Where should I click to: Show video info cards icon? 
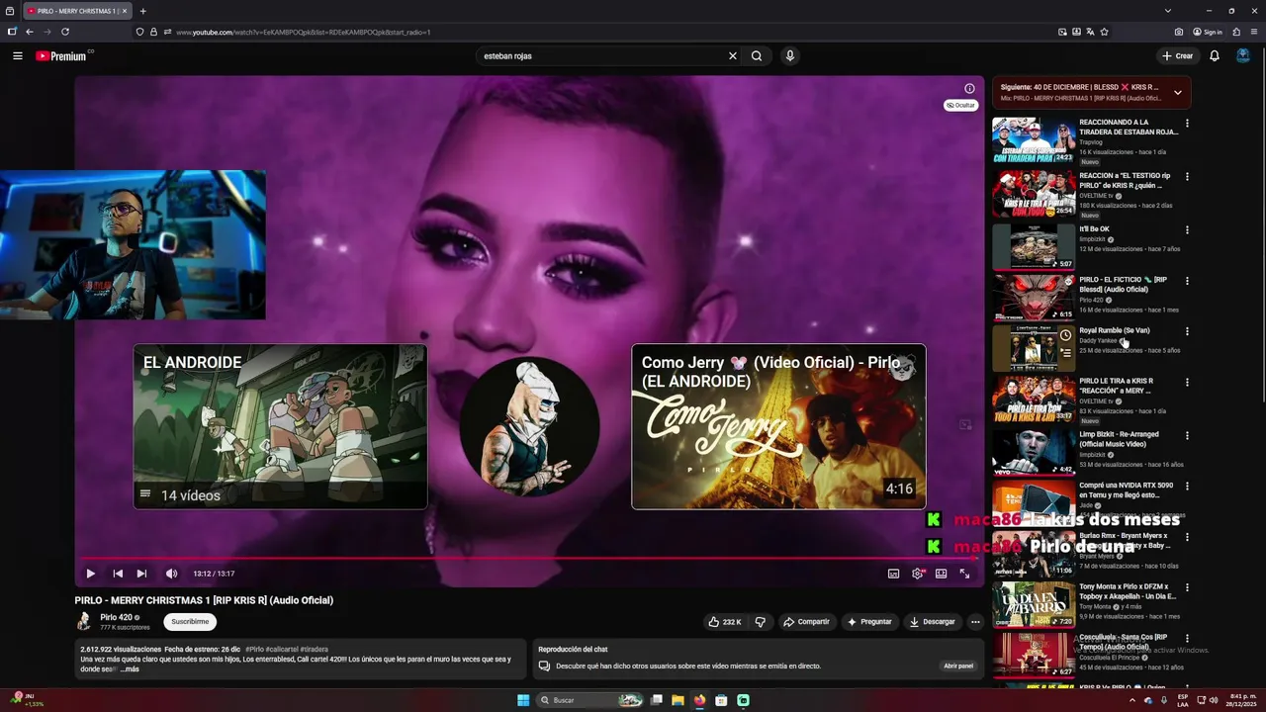(x=969, y=88)
